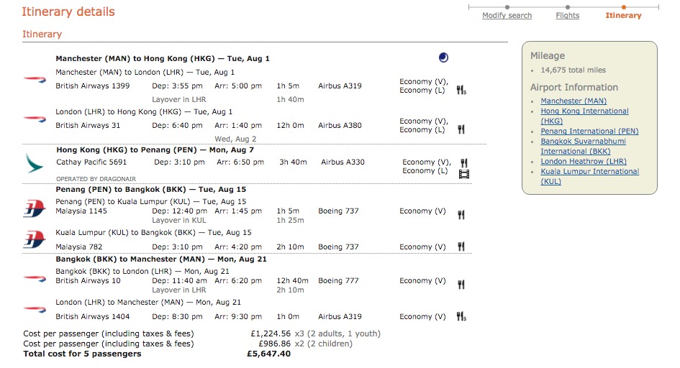Screen dimensions: 680x368
Task: Open Penang International (PEN) airport link
Action: point(589,132)
